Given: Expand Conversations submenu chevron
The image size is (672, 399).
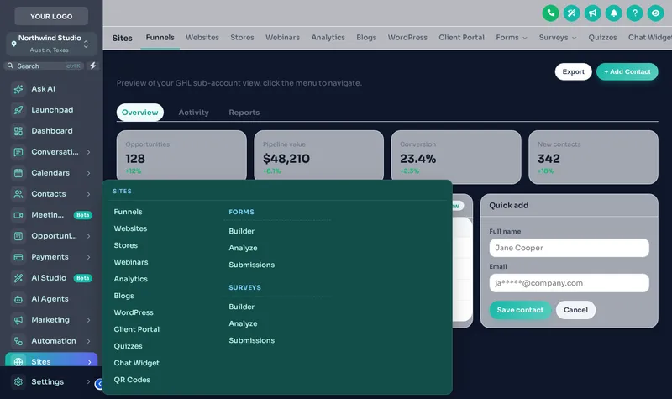Looking at the screenshot, I should point(89,152).
